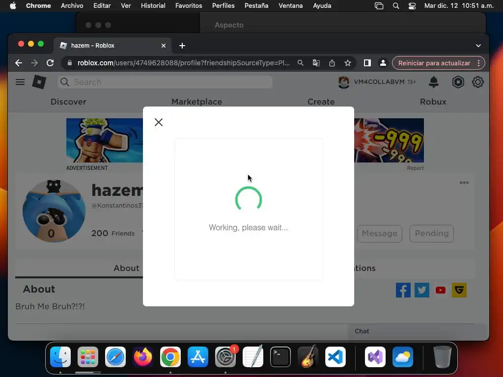The height and width of the screenshot is (377, 503).
Task: Open the Perfiles menu
Action: pos(224,6)
